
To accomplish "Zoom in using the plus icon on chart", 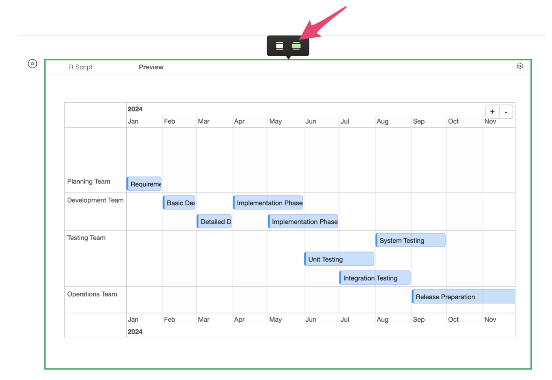I will pos(492,112).
